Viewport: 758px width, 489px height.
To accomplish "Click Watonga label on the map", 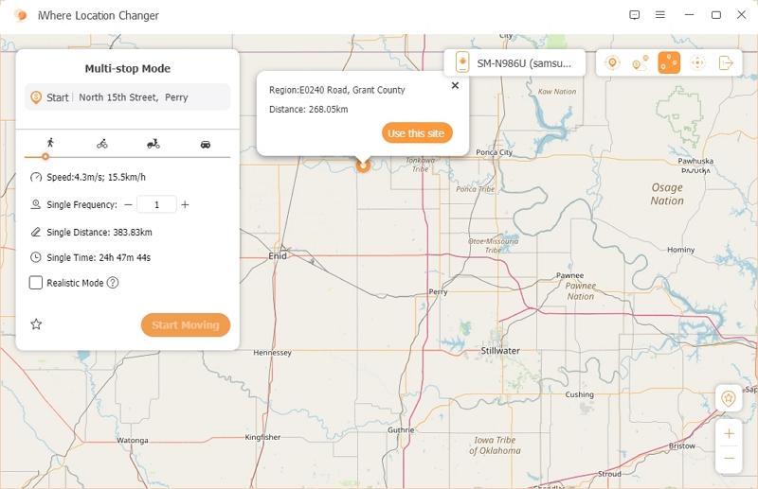I will click(x=133, y=440).
